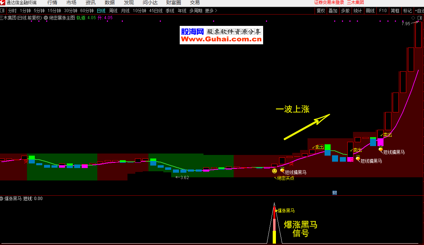Click the 复权 toolbar button
The image size is (424, 245).
321,11
